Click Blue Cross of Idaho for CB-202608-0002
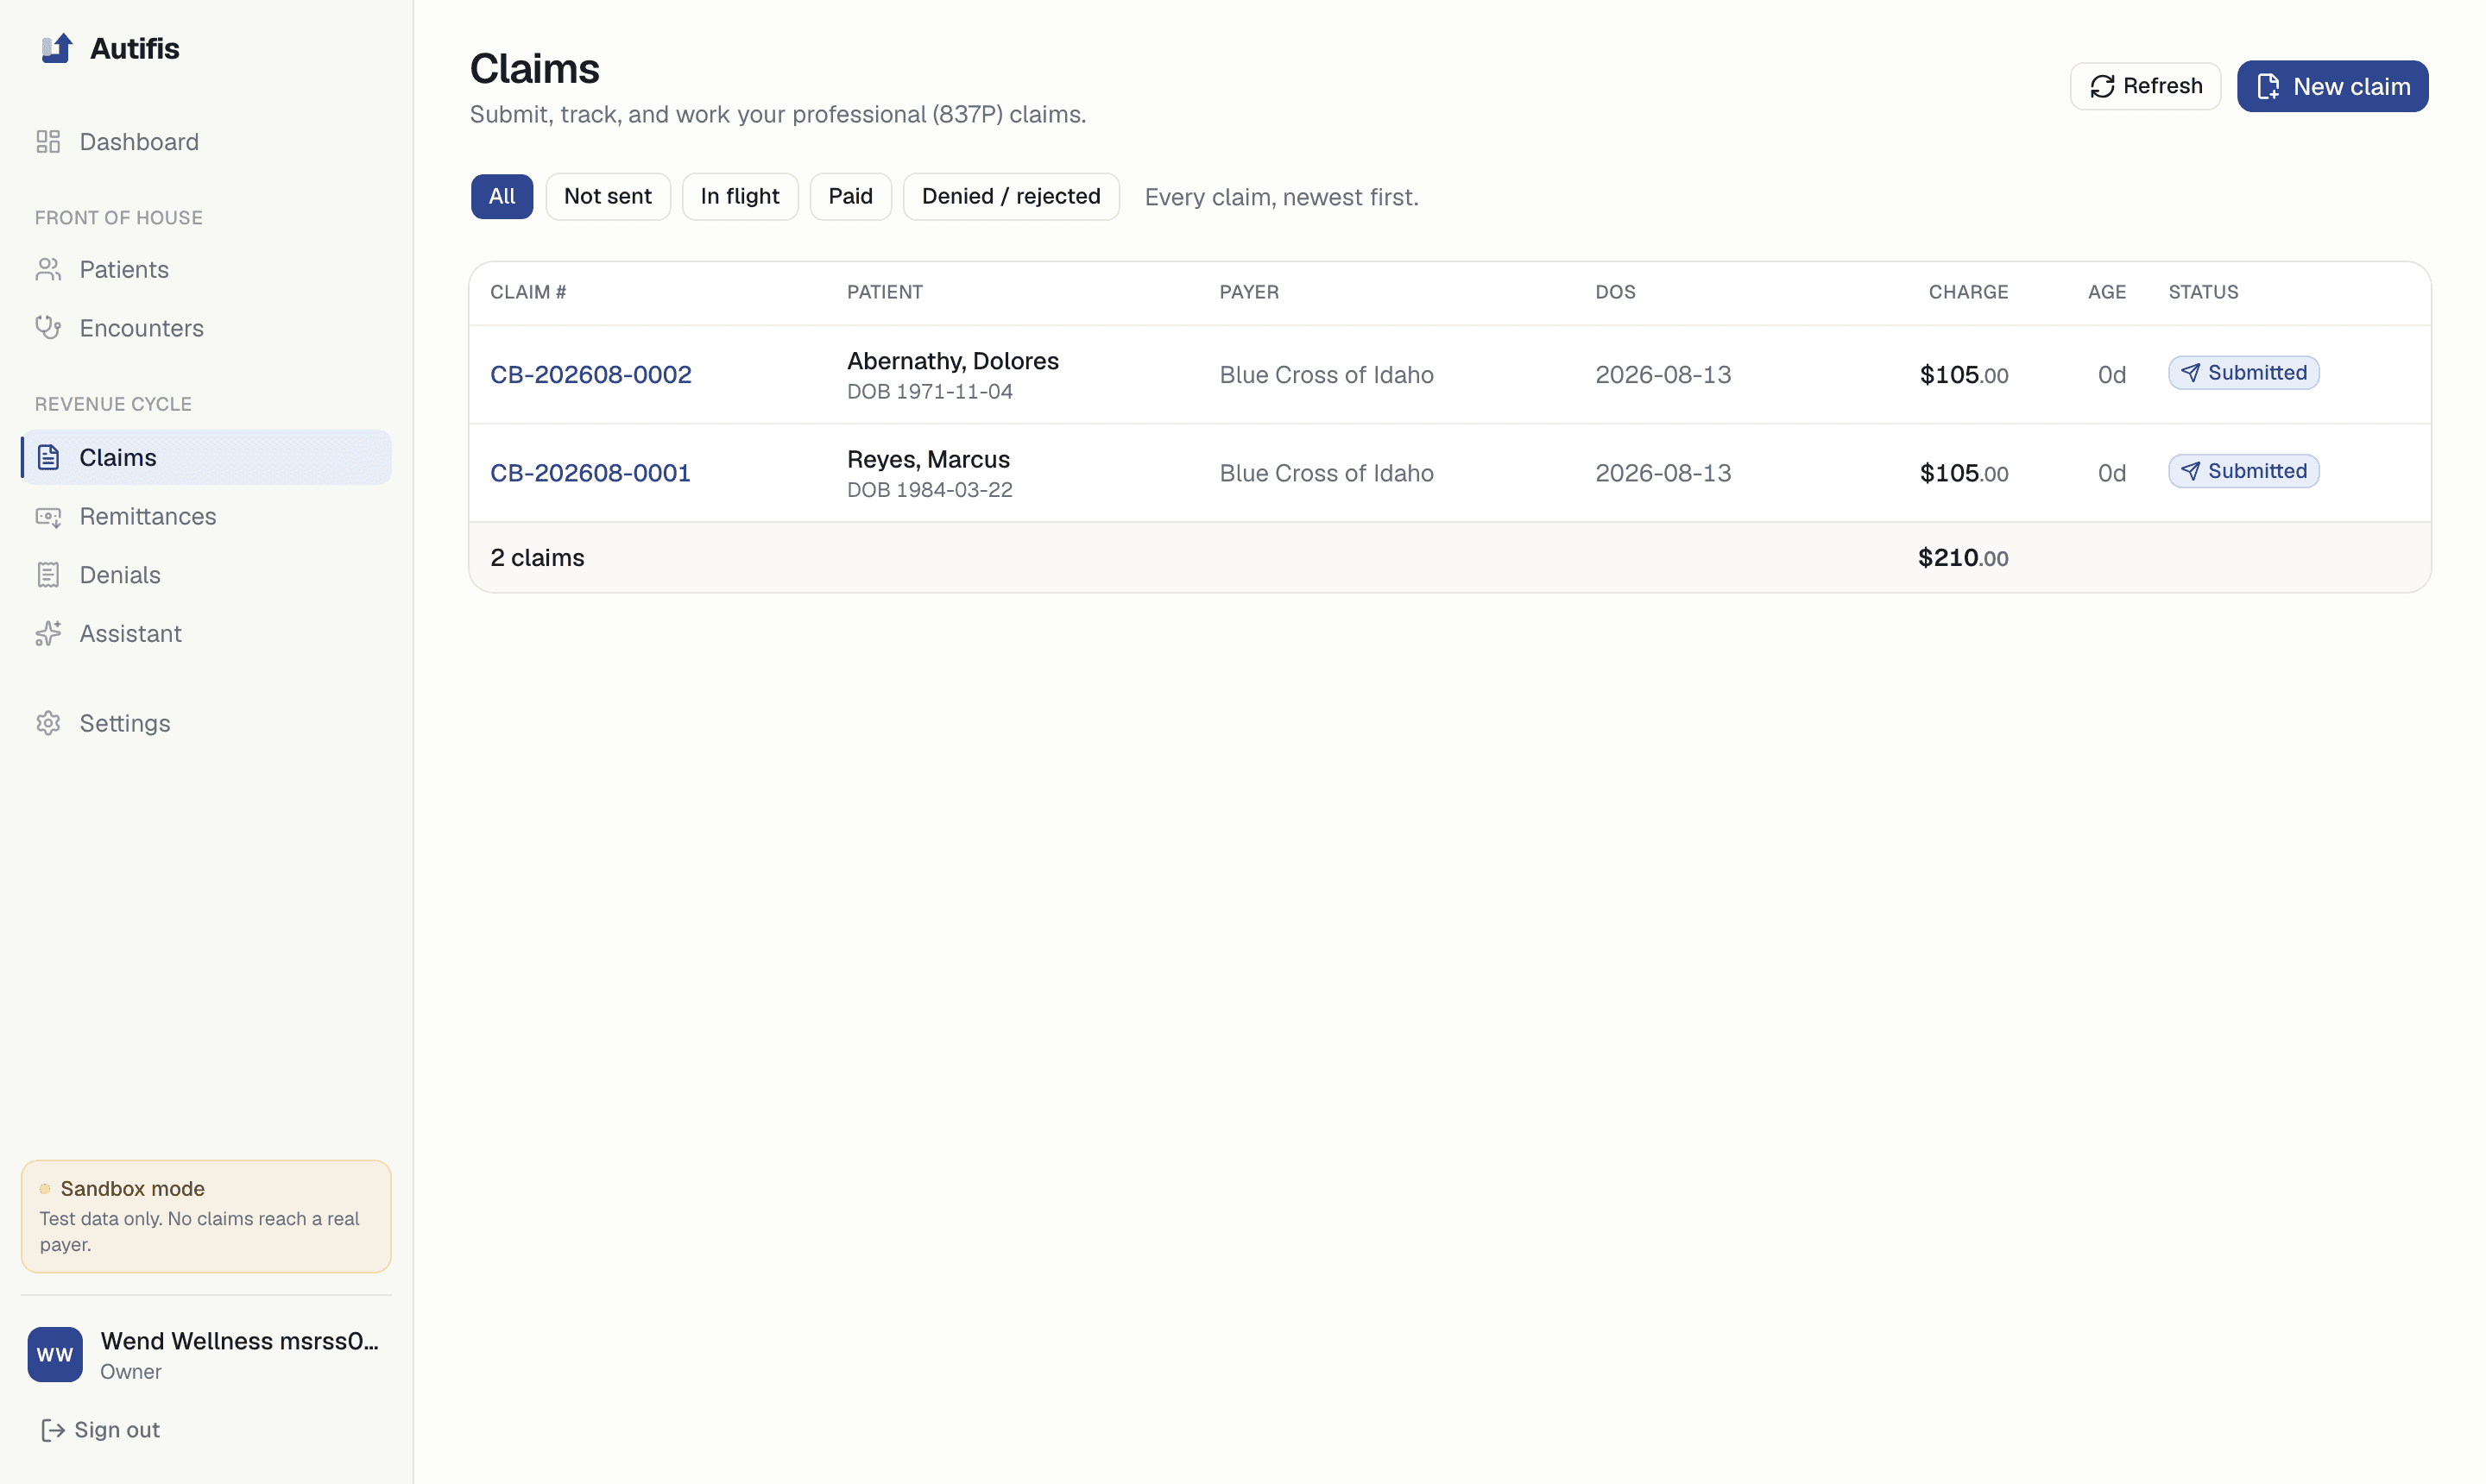Viewport: 2486px width, 1484px height. click(1326, 375)
